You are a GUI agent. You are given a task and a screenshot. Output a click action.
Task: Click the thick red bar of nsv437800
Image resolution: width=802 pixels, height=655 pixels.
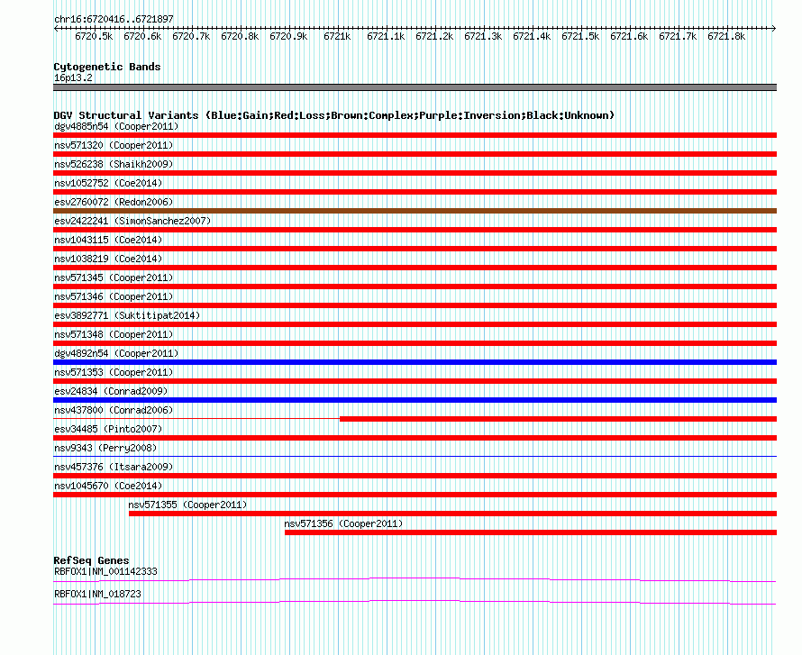click(558, 419)
